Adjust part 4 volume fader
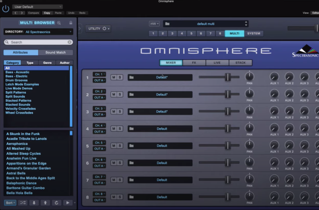The image size is (319, 210). (x=228, y=129)
